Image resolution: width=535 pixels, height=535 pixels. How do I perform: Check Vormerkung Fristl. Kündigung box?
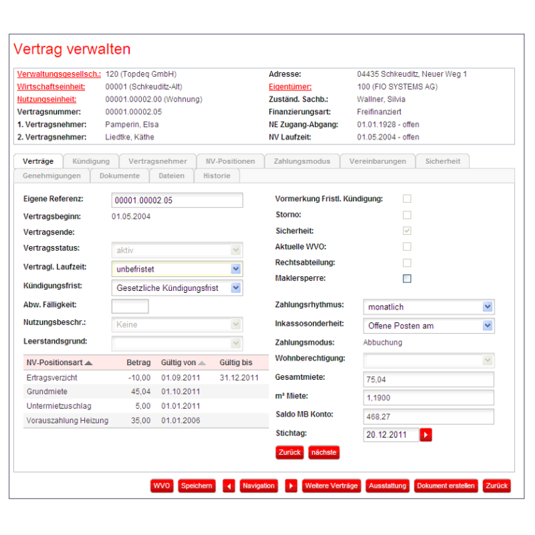click(407, 199)
